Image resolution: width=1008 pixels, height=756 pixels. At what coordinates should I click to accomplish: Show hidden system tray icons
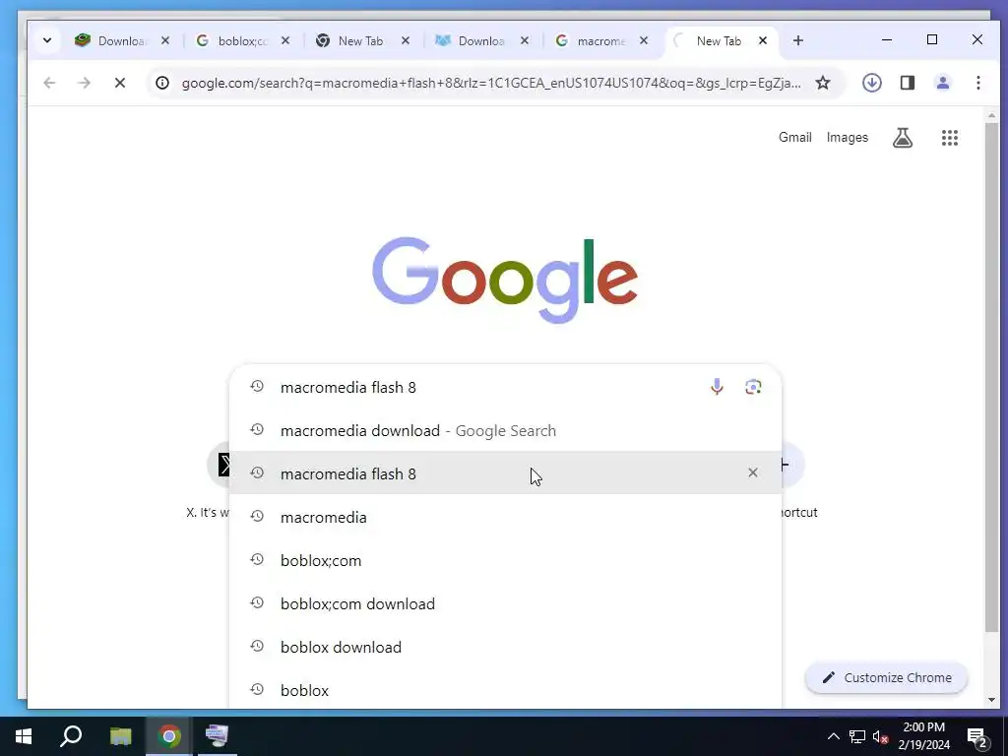click(x=833, y=736)
